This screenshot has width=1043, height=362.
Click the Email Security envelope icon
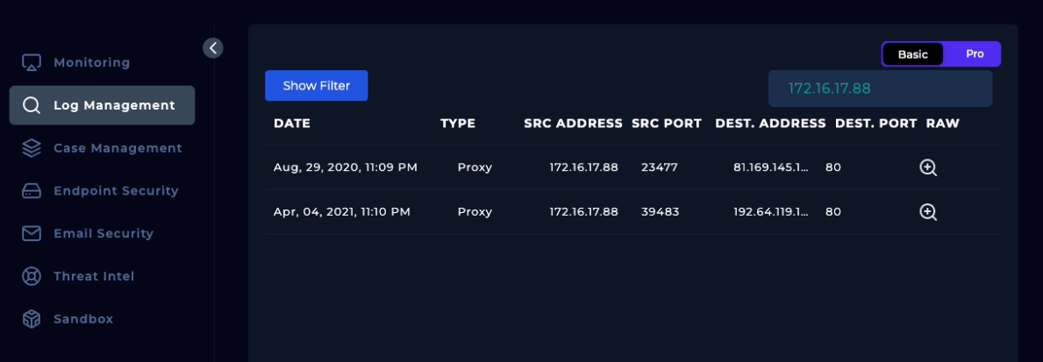pyautogui.click(x=32, y=234)
